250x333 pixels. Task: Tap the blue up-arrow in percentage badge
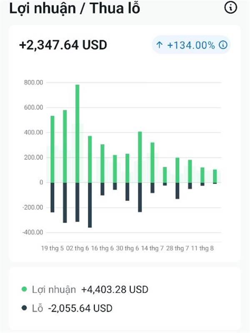pos(160,45)
